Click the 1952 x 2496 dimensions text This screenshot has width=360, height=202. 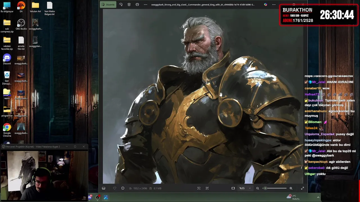(140, 188)
